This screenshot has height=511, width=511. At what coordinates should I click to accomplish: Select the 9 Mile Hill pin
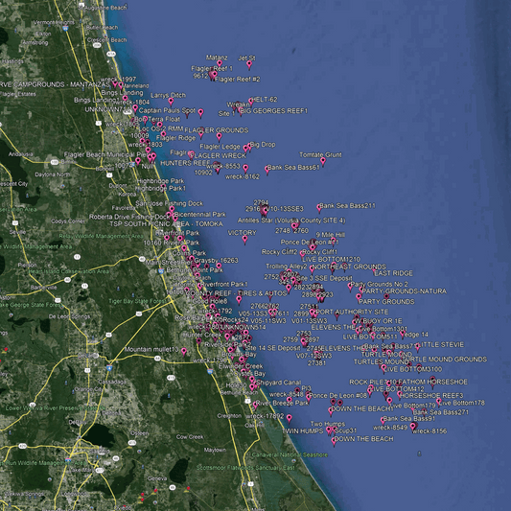(333, 241)
